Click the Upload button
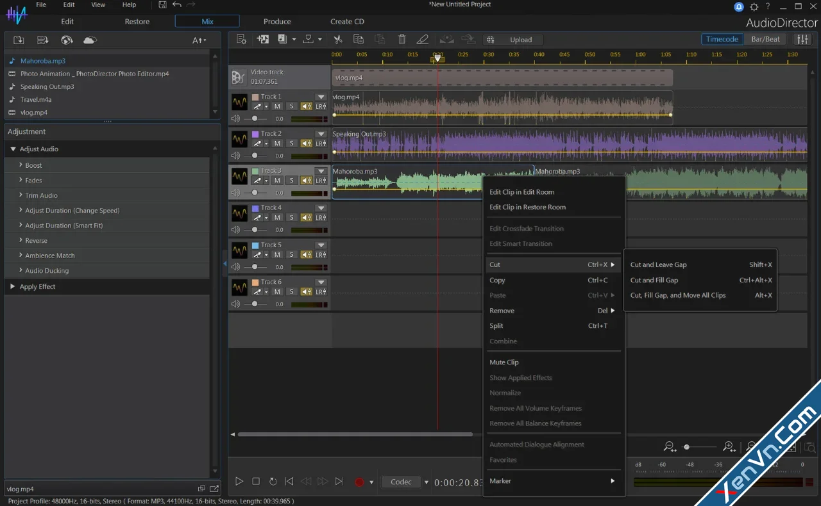 pyautogui.click(x=513, y=40)
